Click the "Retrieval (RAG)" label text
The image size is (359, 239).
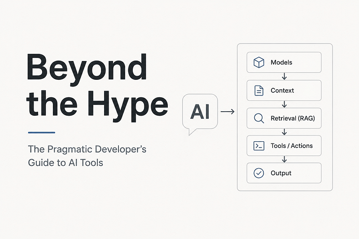(293, 118)
